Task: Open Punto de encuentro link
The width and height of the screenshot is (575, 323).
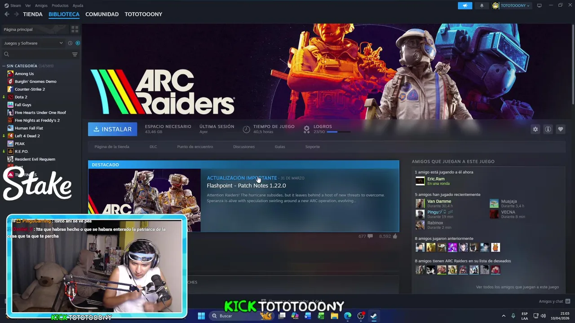Action: coord(195,147)
